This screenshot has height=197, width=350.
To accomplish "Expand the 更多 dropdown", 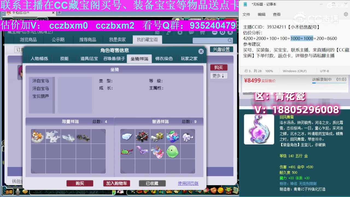I will click(219, 76).
